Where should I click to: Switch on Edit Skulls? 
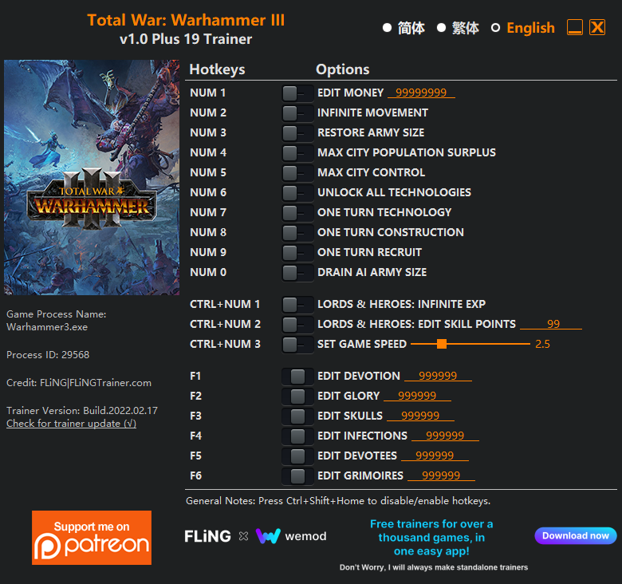tap(297, 416)
